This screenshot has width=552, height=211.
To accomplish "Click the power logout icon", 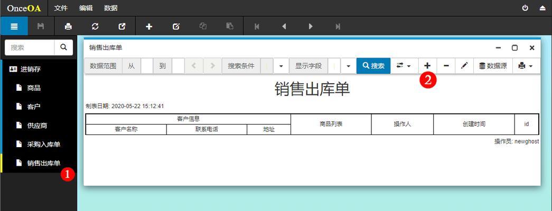I will [x=525, y=8].
